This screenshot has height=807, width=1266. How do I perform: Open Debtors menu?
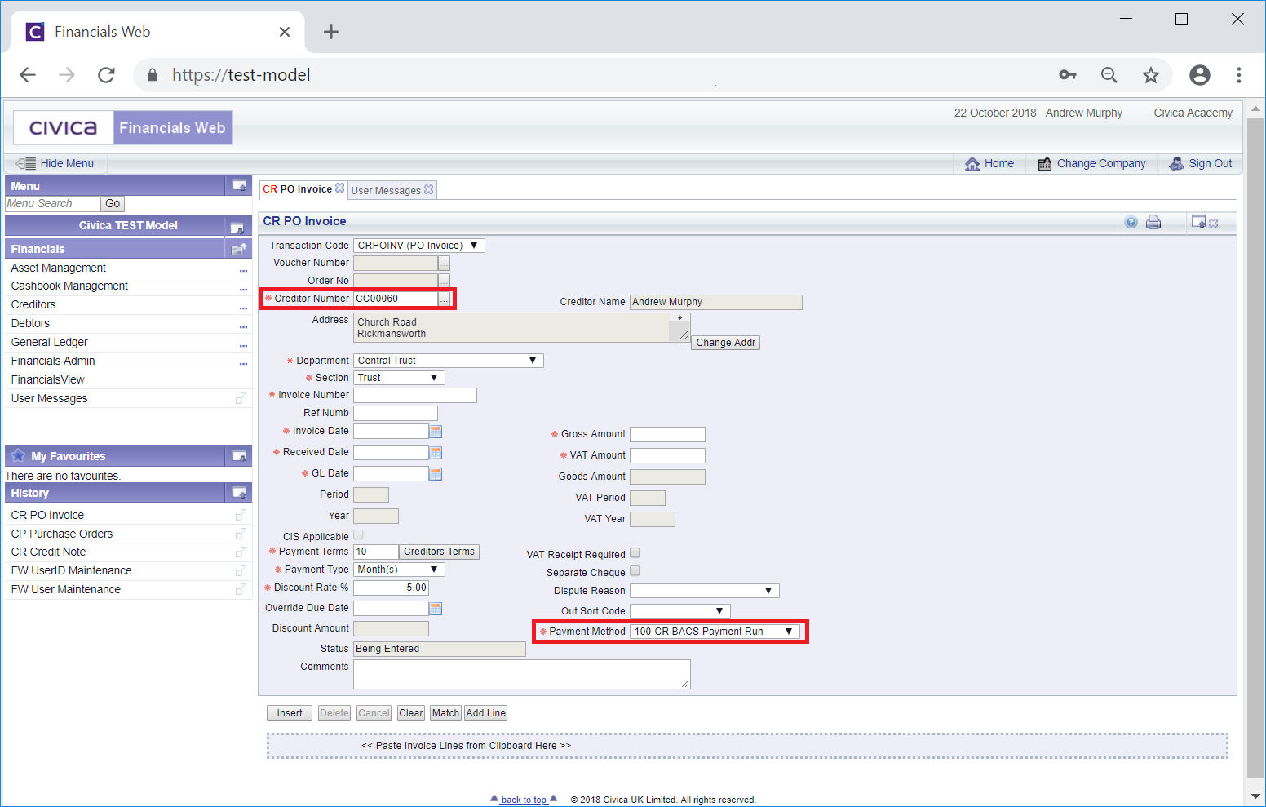pos(30,324)
